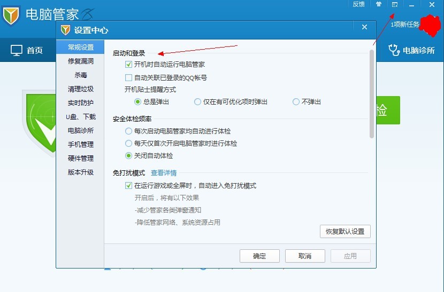Click the settings panel vertical scrollbar
The height and width of the screenshot is (292, 444).
click(x=372, y=94)
